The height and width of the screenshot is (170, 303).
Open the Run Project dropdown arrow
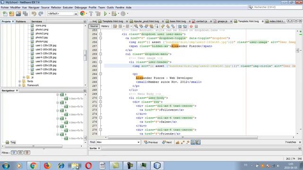click(109, 14)
